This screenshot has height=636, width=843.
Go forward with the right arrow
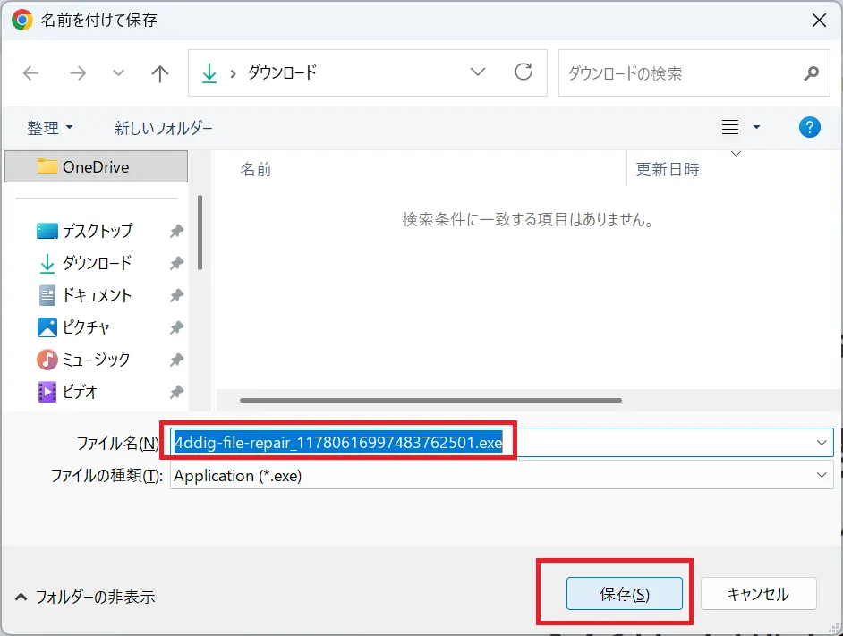(x=78, y=73)
